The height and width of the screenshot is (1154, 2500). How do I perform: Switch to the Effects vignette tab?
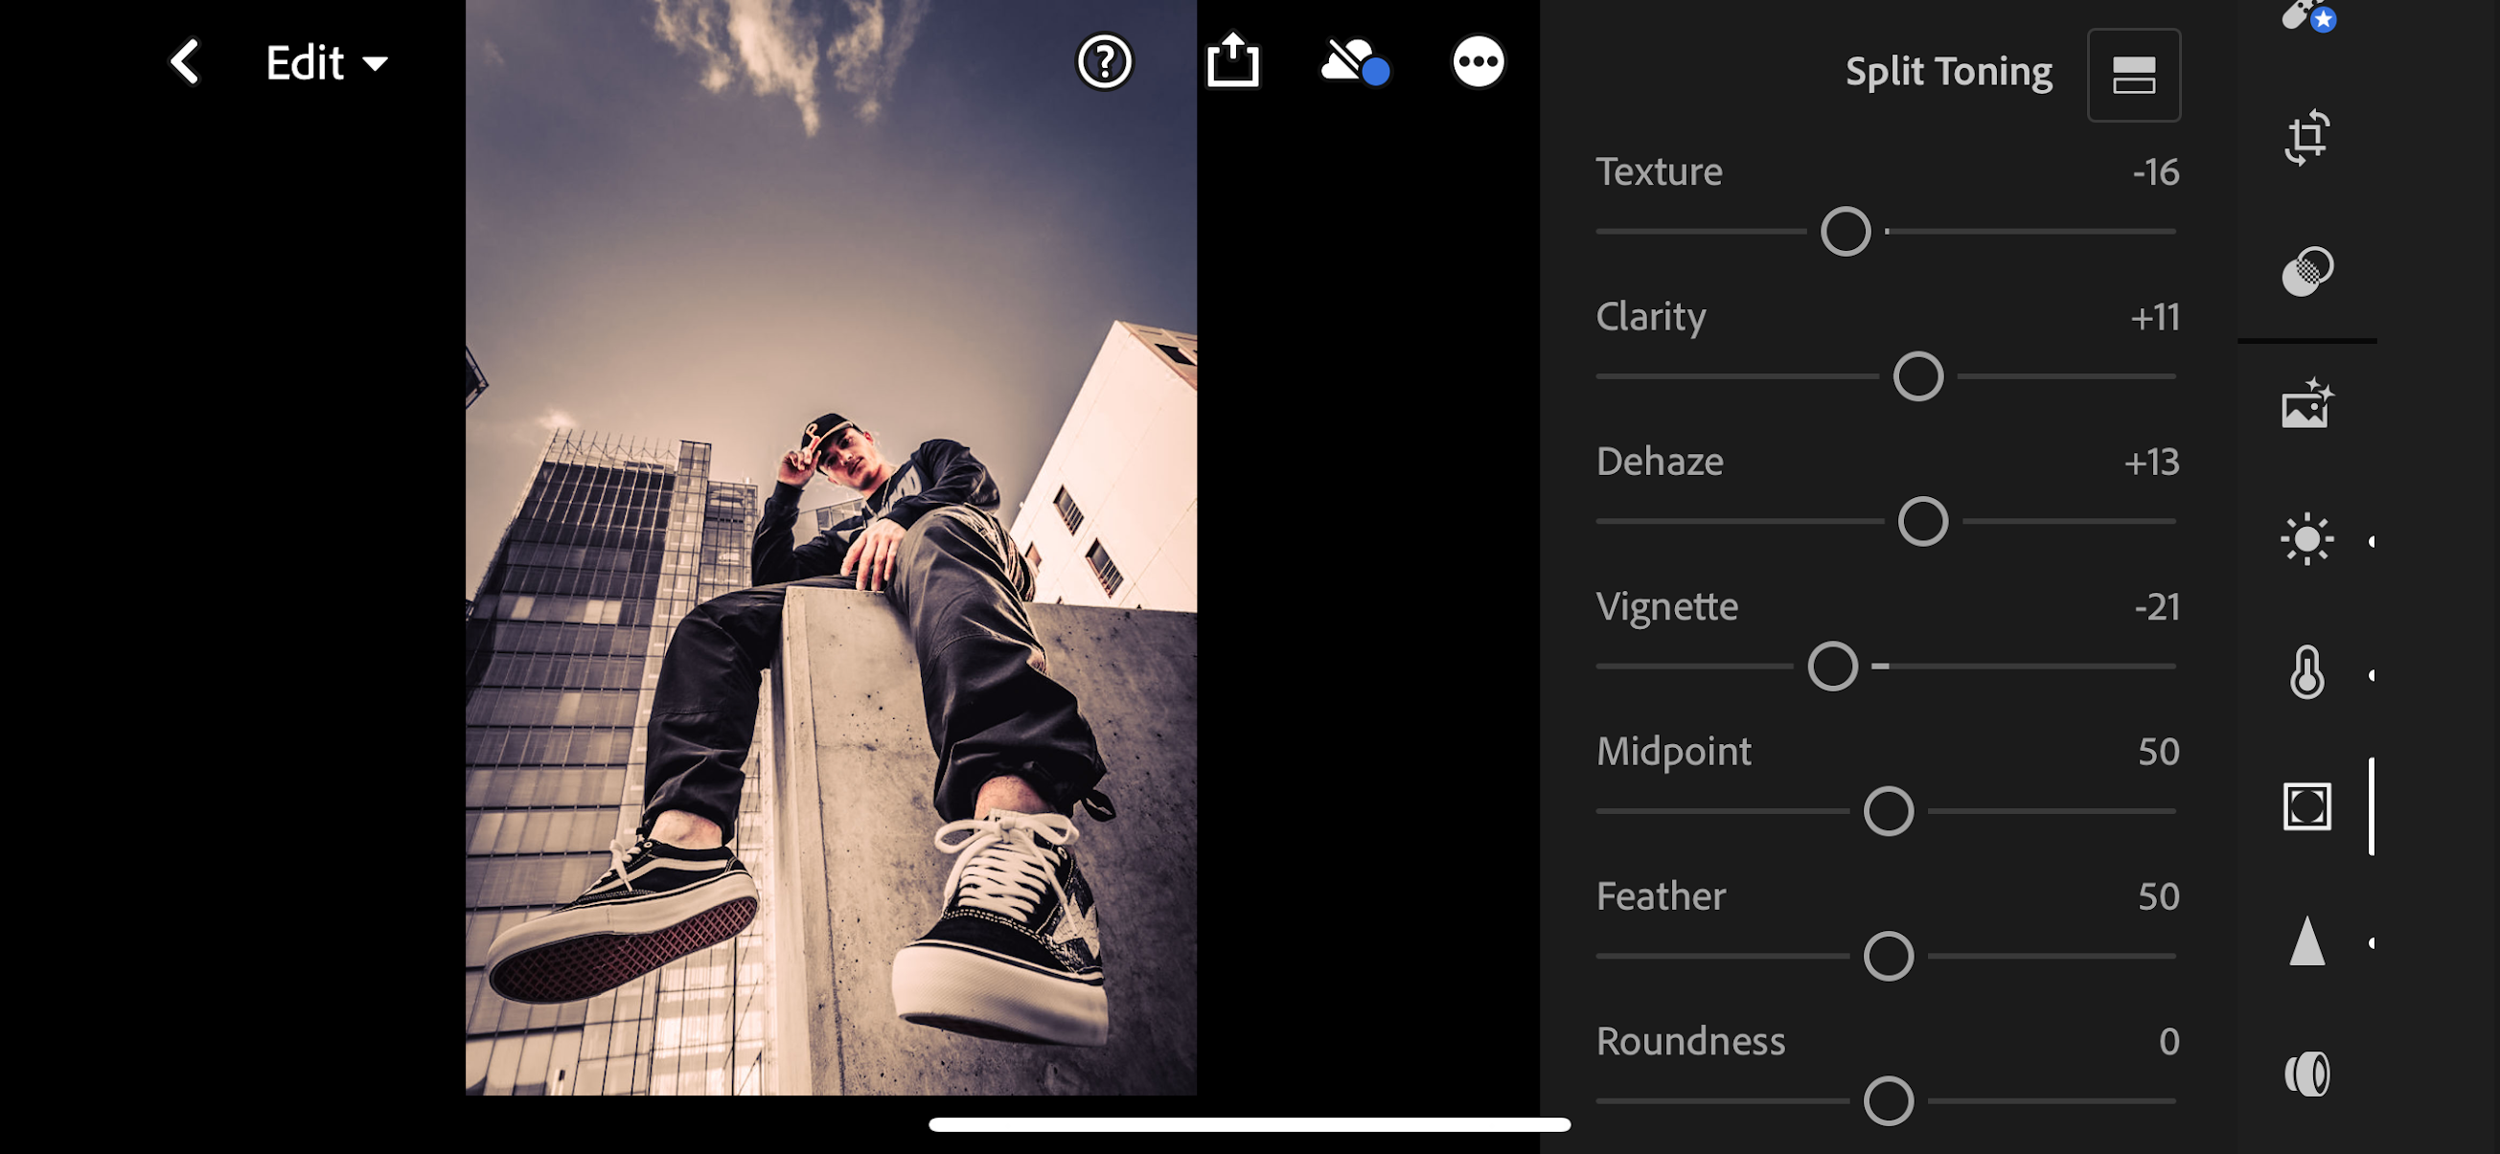pos(2306,806)
